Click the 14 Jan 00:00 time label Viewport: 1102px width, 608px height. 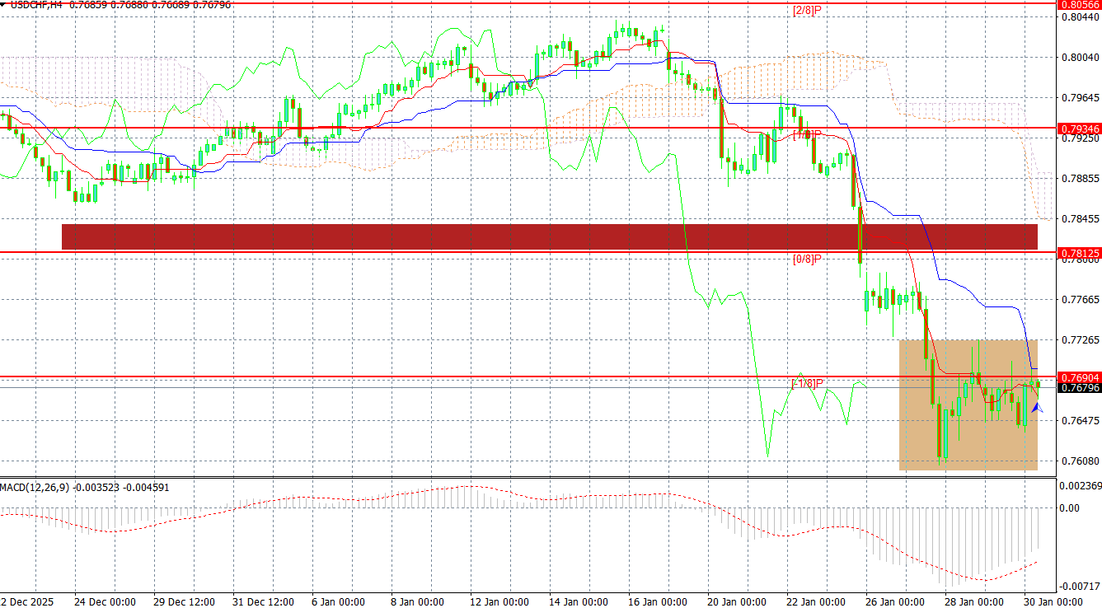[x=579, y=601]
